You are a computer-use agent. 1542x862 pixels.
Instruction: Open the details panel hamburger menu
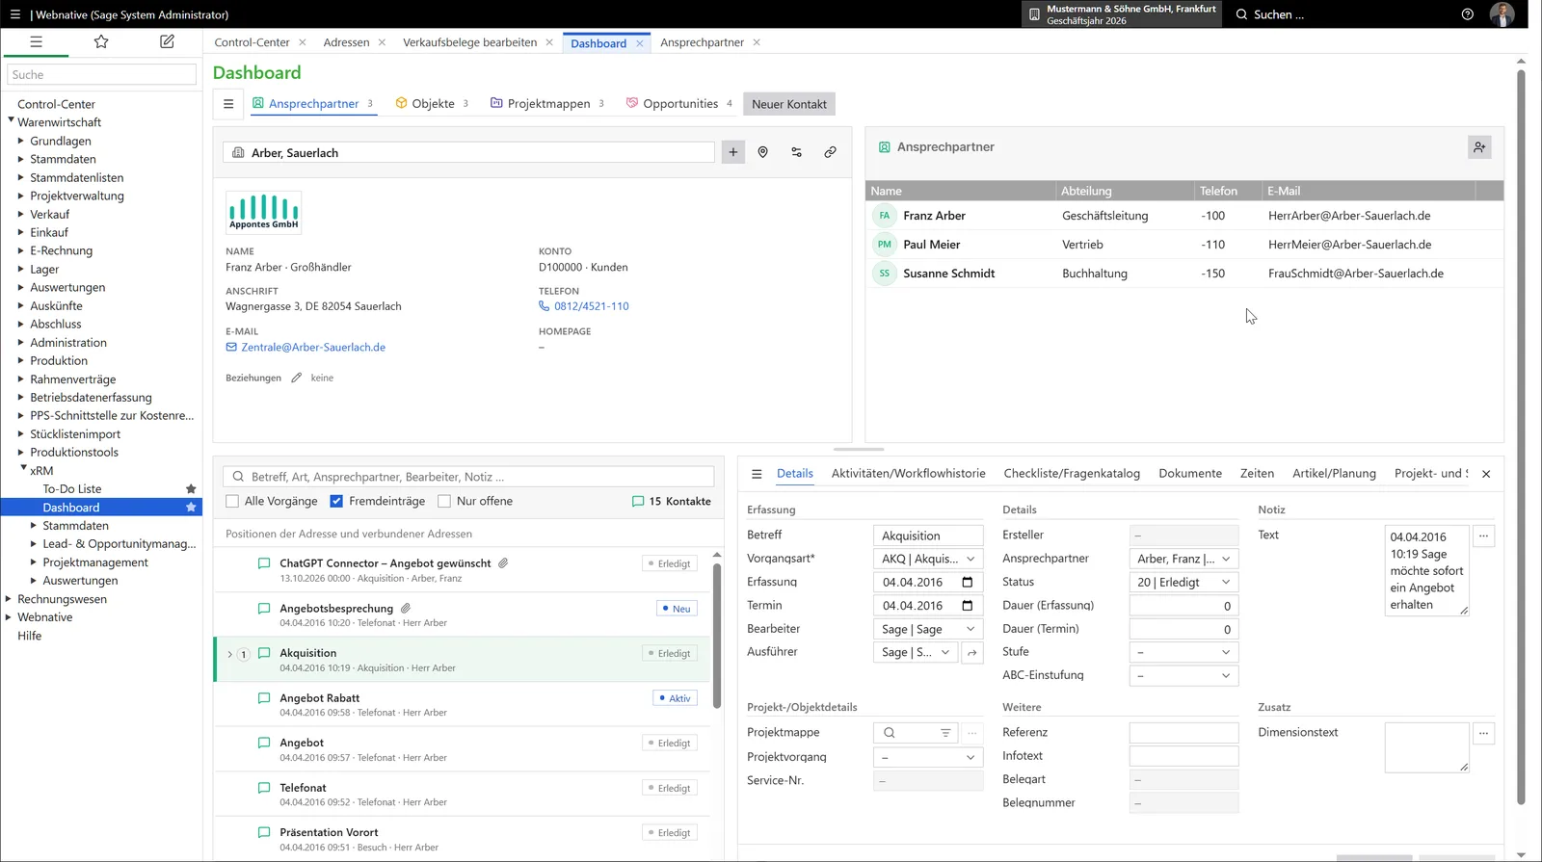click(x=757, y=474)
